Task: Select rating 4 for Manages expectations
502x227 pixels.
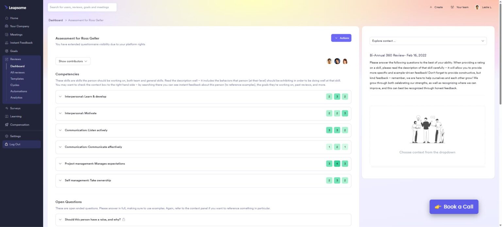Action: tap(337, 163)
